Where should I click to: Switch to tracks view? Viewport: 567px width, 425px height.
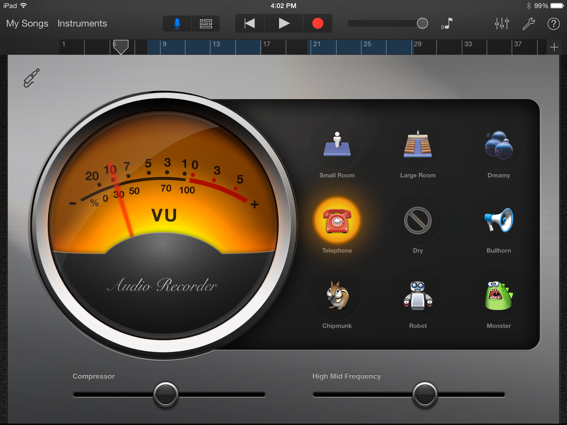pos(206,24)
